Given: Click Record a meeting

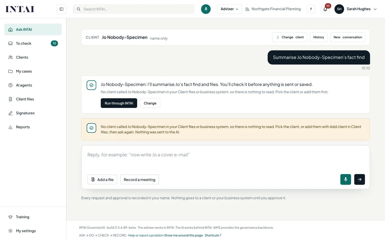Looking at the screenshot, I should point(139,180).
